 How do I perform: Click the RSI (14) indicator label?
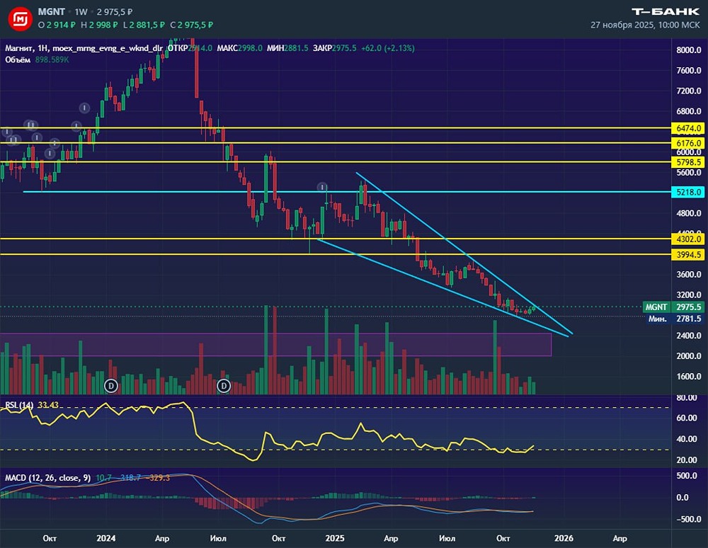19,405
